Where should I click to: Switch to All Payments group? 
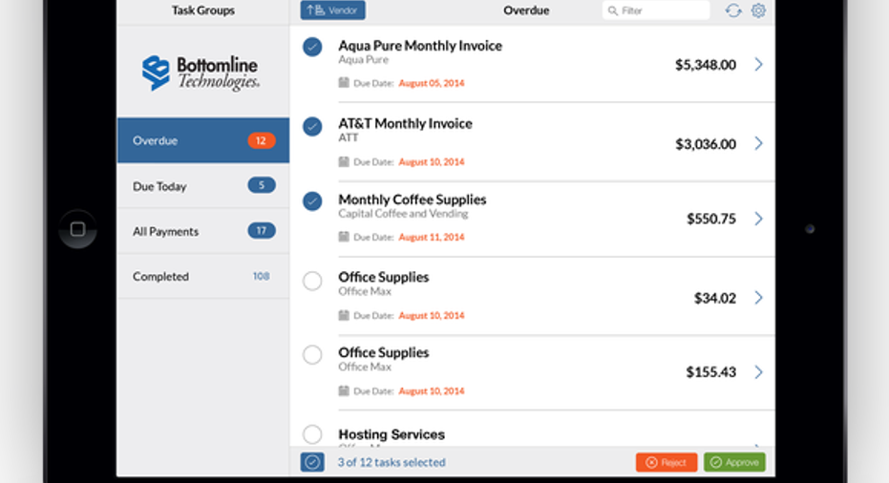203,231
